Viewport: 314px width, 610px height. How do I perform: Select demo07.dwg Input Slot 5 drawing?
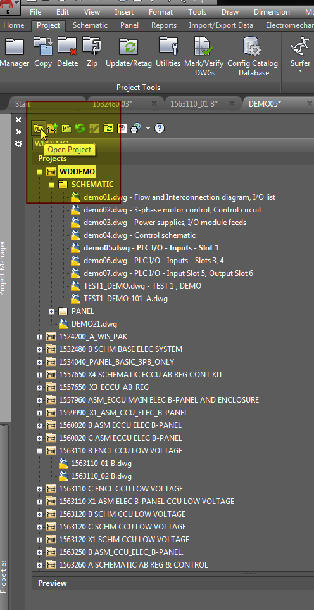click(x=168, y=273)
